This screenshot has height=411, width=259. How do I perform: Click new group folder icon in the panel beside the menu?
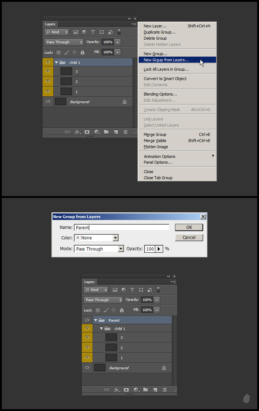(x=106, y=132)
